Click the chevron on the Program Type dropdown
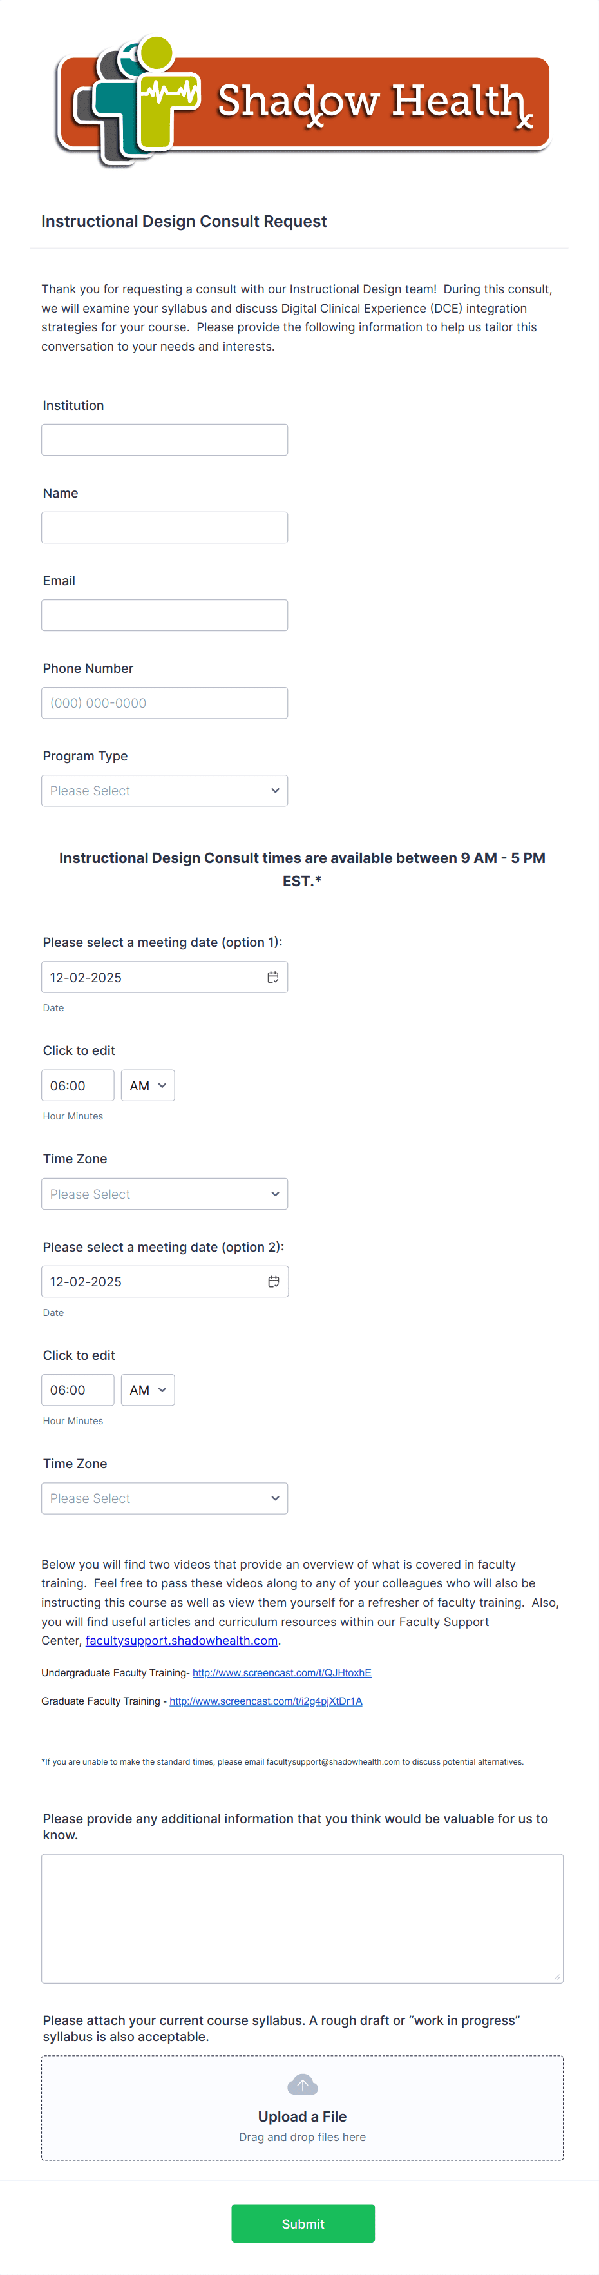This screenshot has height=2275, width=599. pyautogui.click(x=275, y=790)
